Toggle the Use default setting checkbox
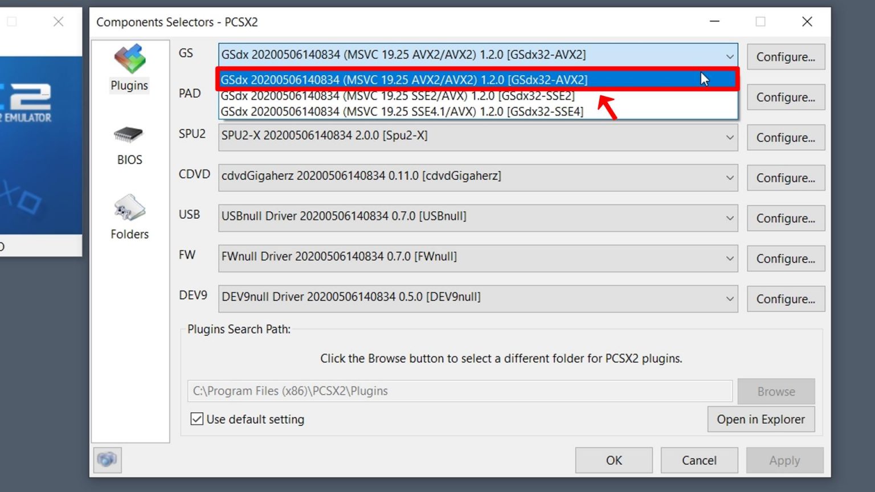Screen dimensions: 875x492 [x=197, y=419]
